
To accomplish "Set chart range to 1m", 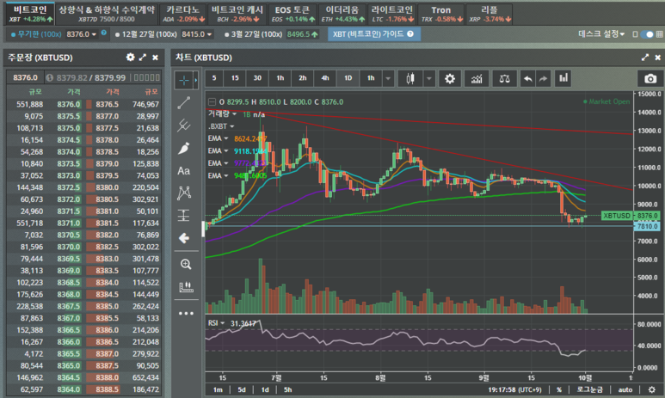I will coord(218,389).
